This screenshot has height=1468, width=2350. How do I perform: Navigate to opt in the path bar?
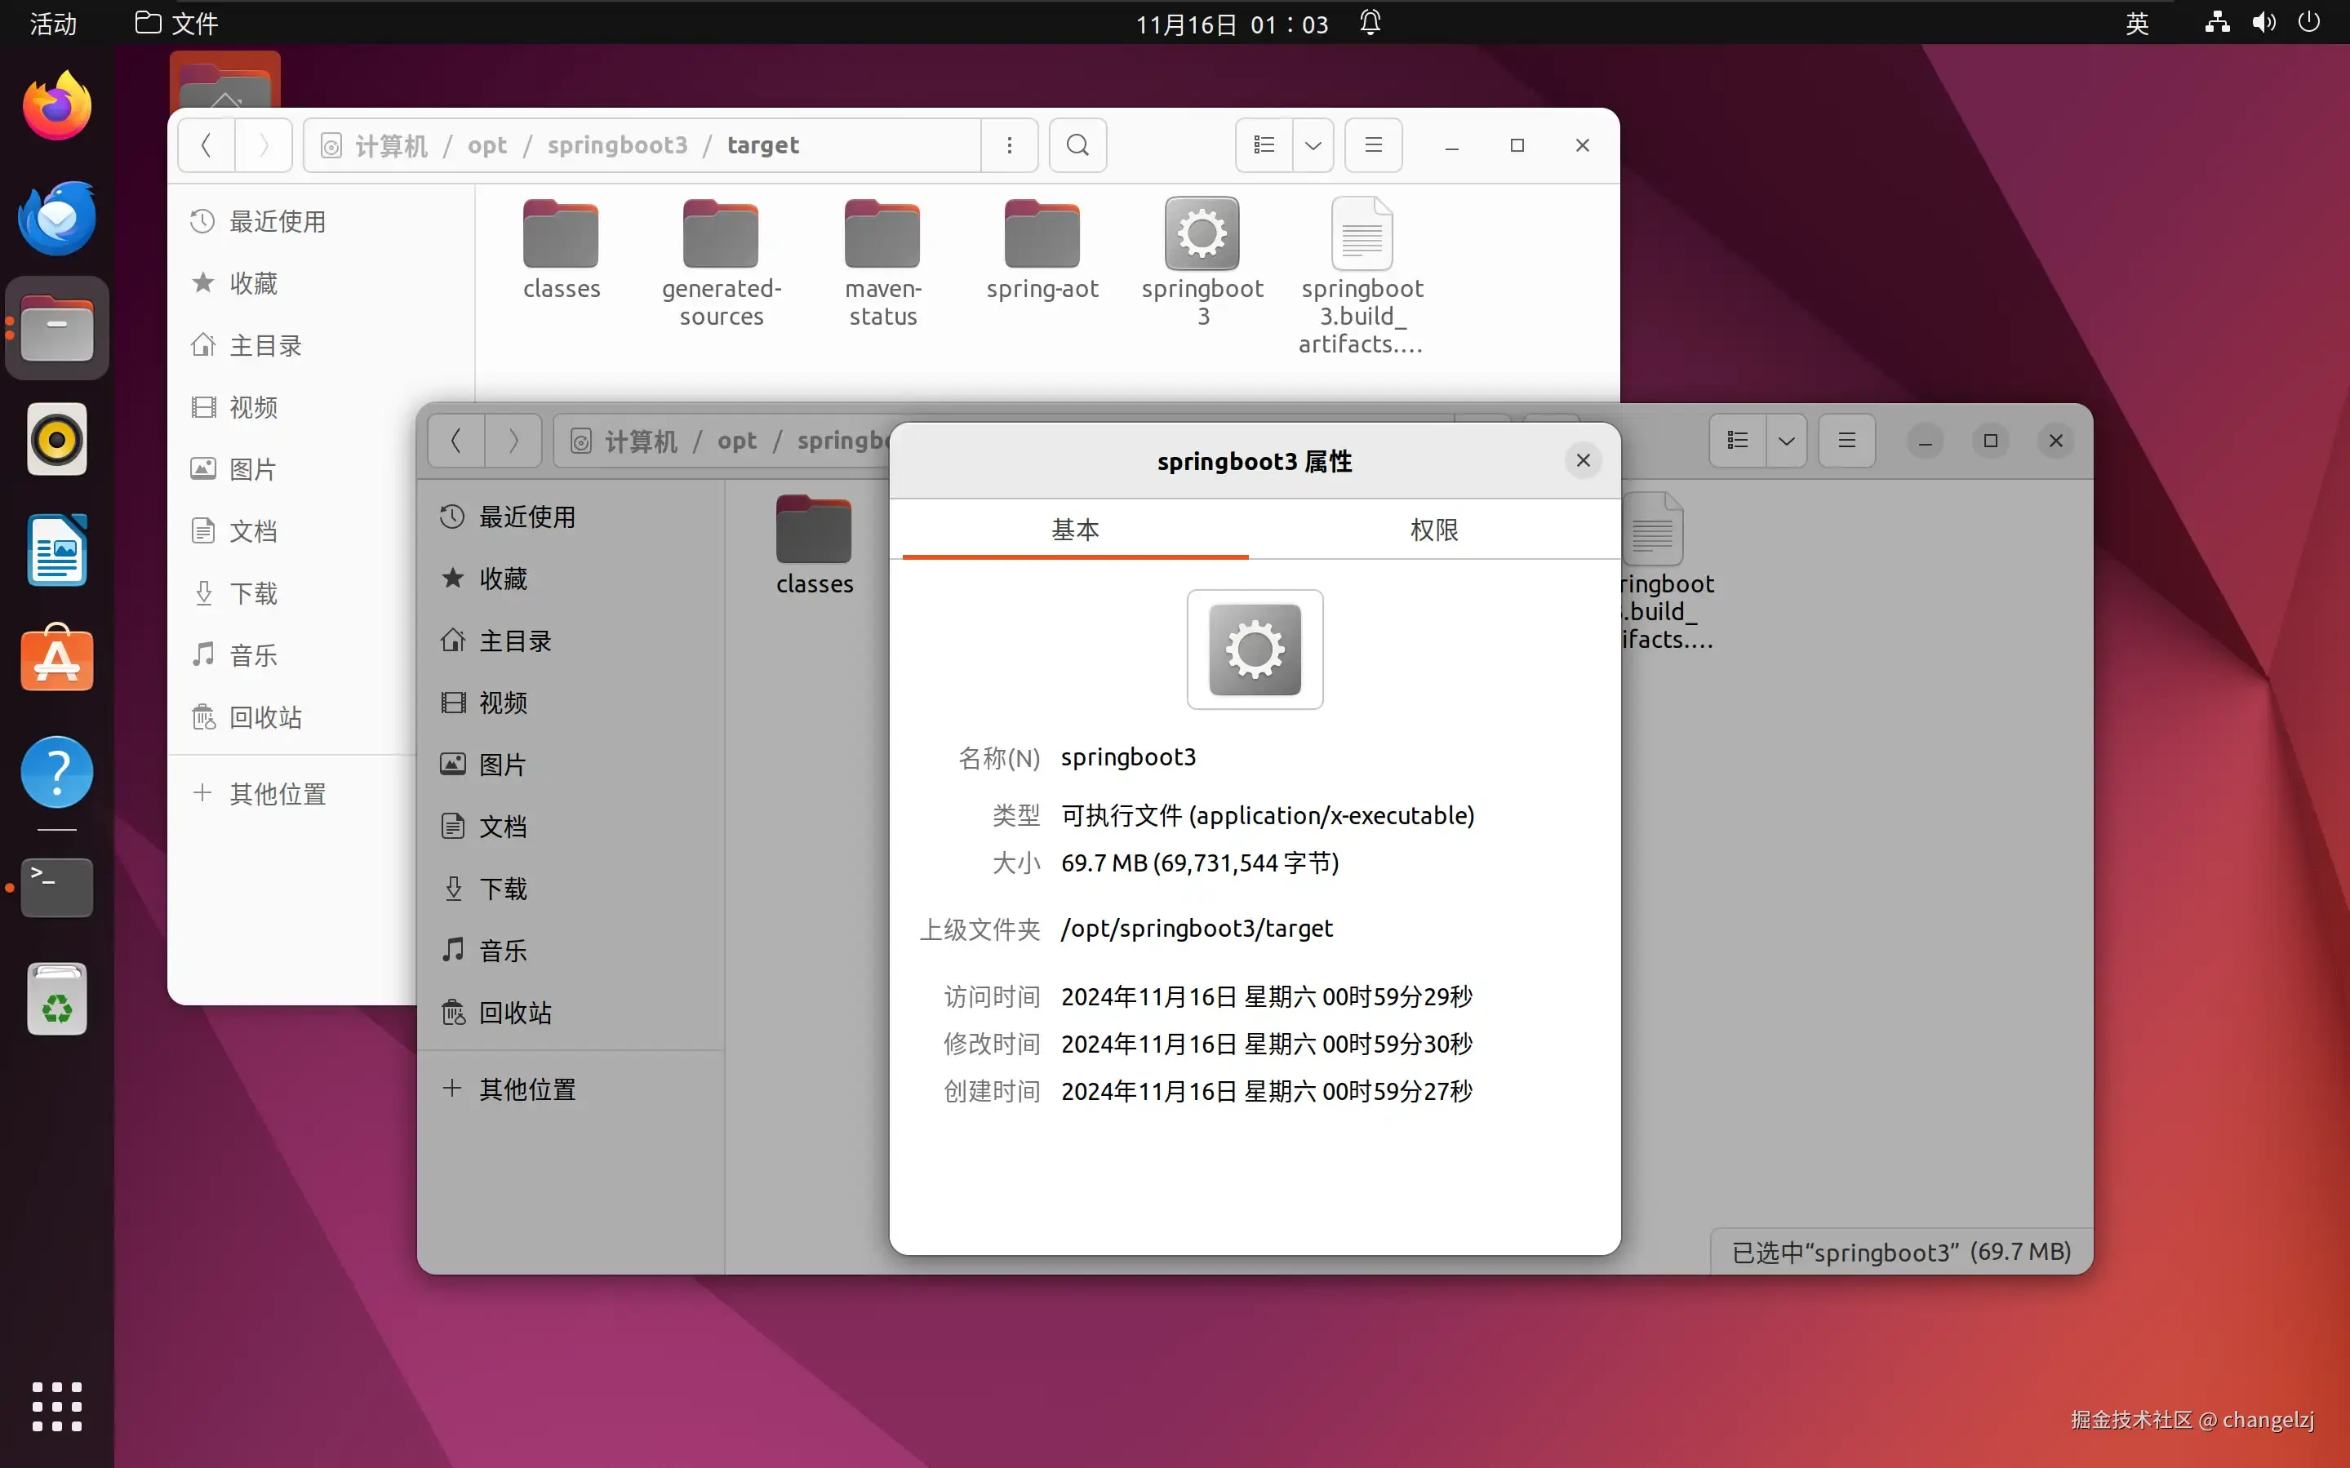pos(486,145)
